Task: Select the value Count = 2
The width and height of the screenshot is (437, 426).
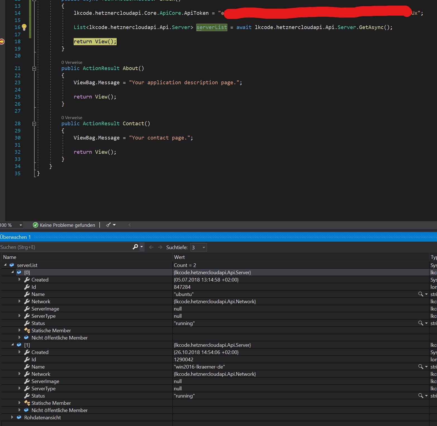Action: pyautogui.click(x=185, y=265)
